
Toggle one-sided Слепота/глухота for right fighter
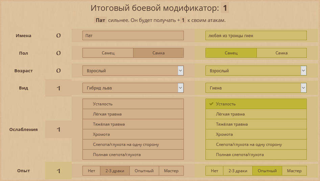tap(256, 145)
